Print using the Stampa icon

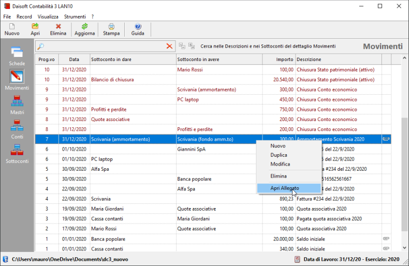tap(111, 29)
